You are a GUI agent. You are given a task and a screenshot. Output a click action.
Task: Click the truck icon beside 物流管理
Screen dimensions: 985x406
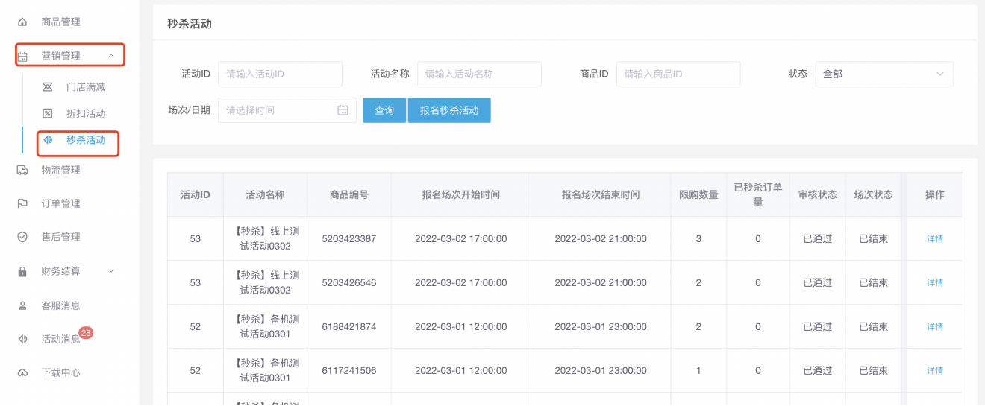22,170
